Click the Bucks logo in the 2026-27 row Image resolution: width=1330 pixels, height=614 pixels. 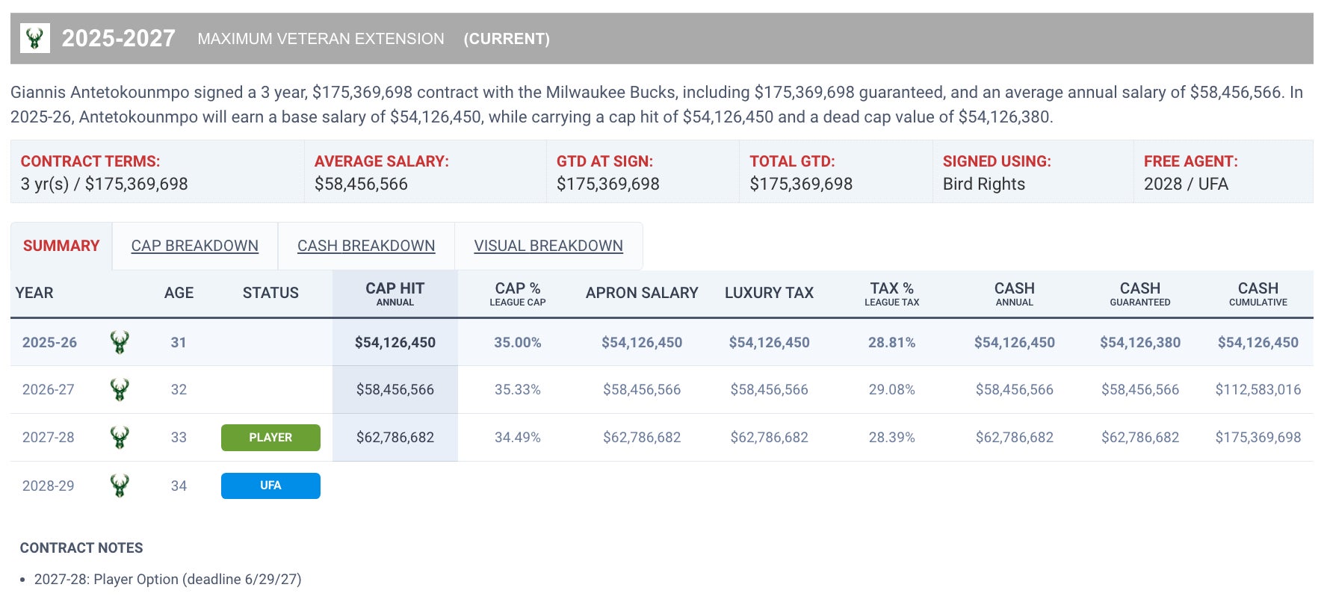[120, 389]
